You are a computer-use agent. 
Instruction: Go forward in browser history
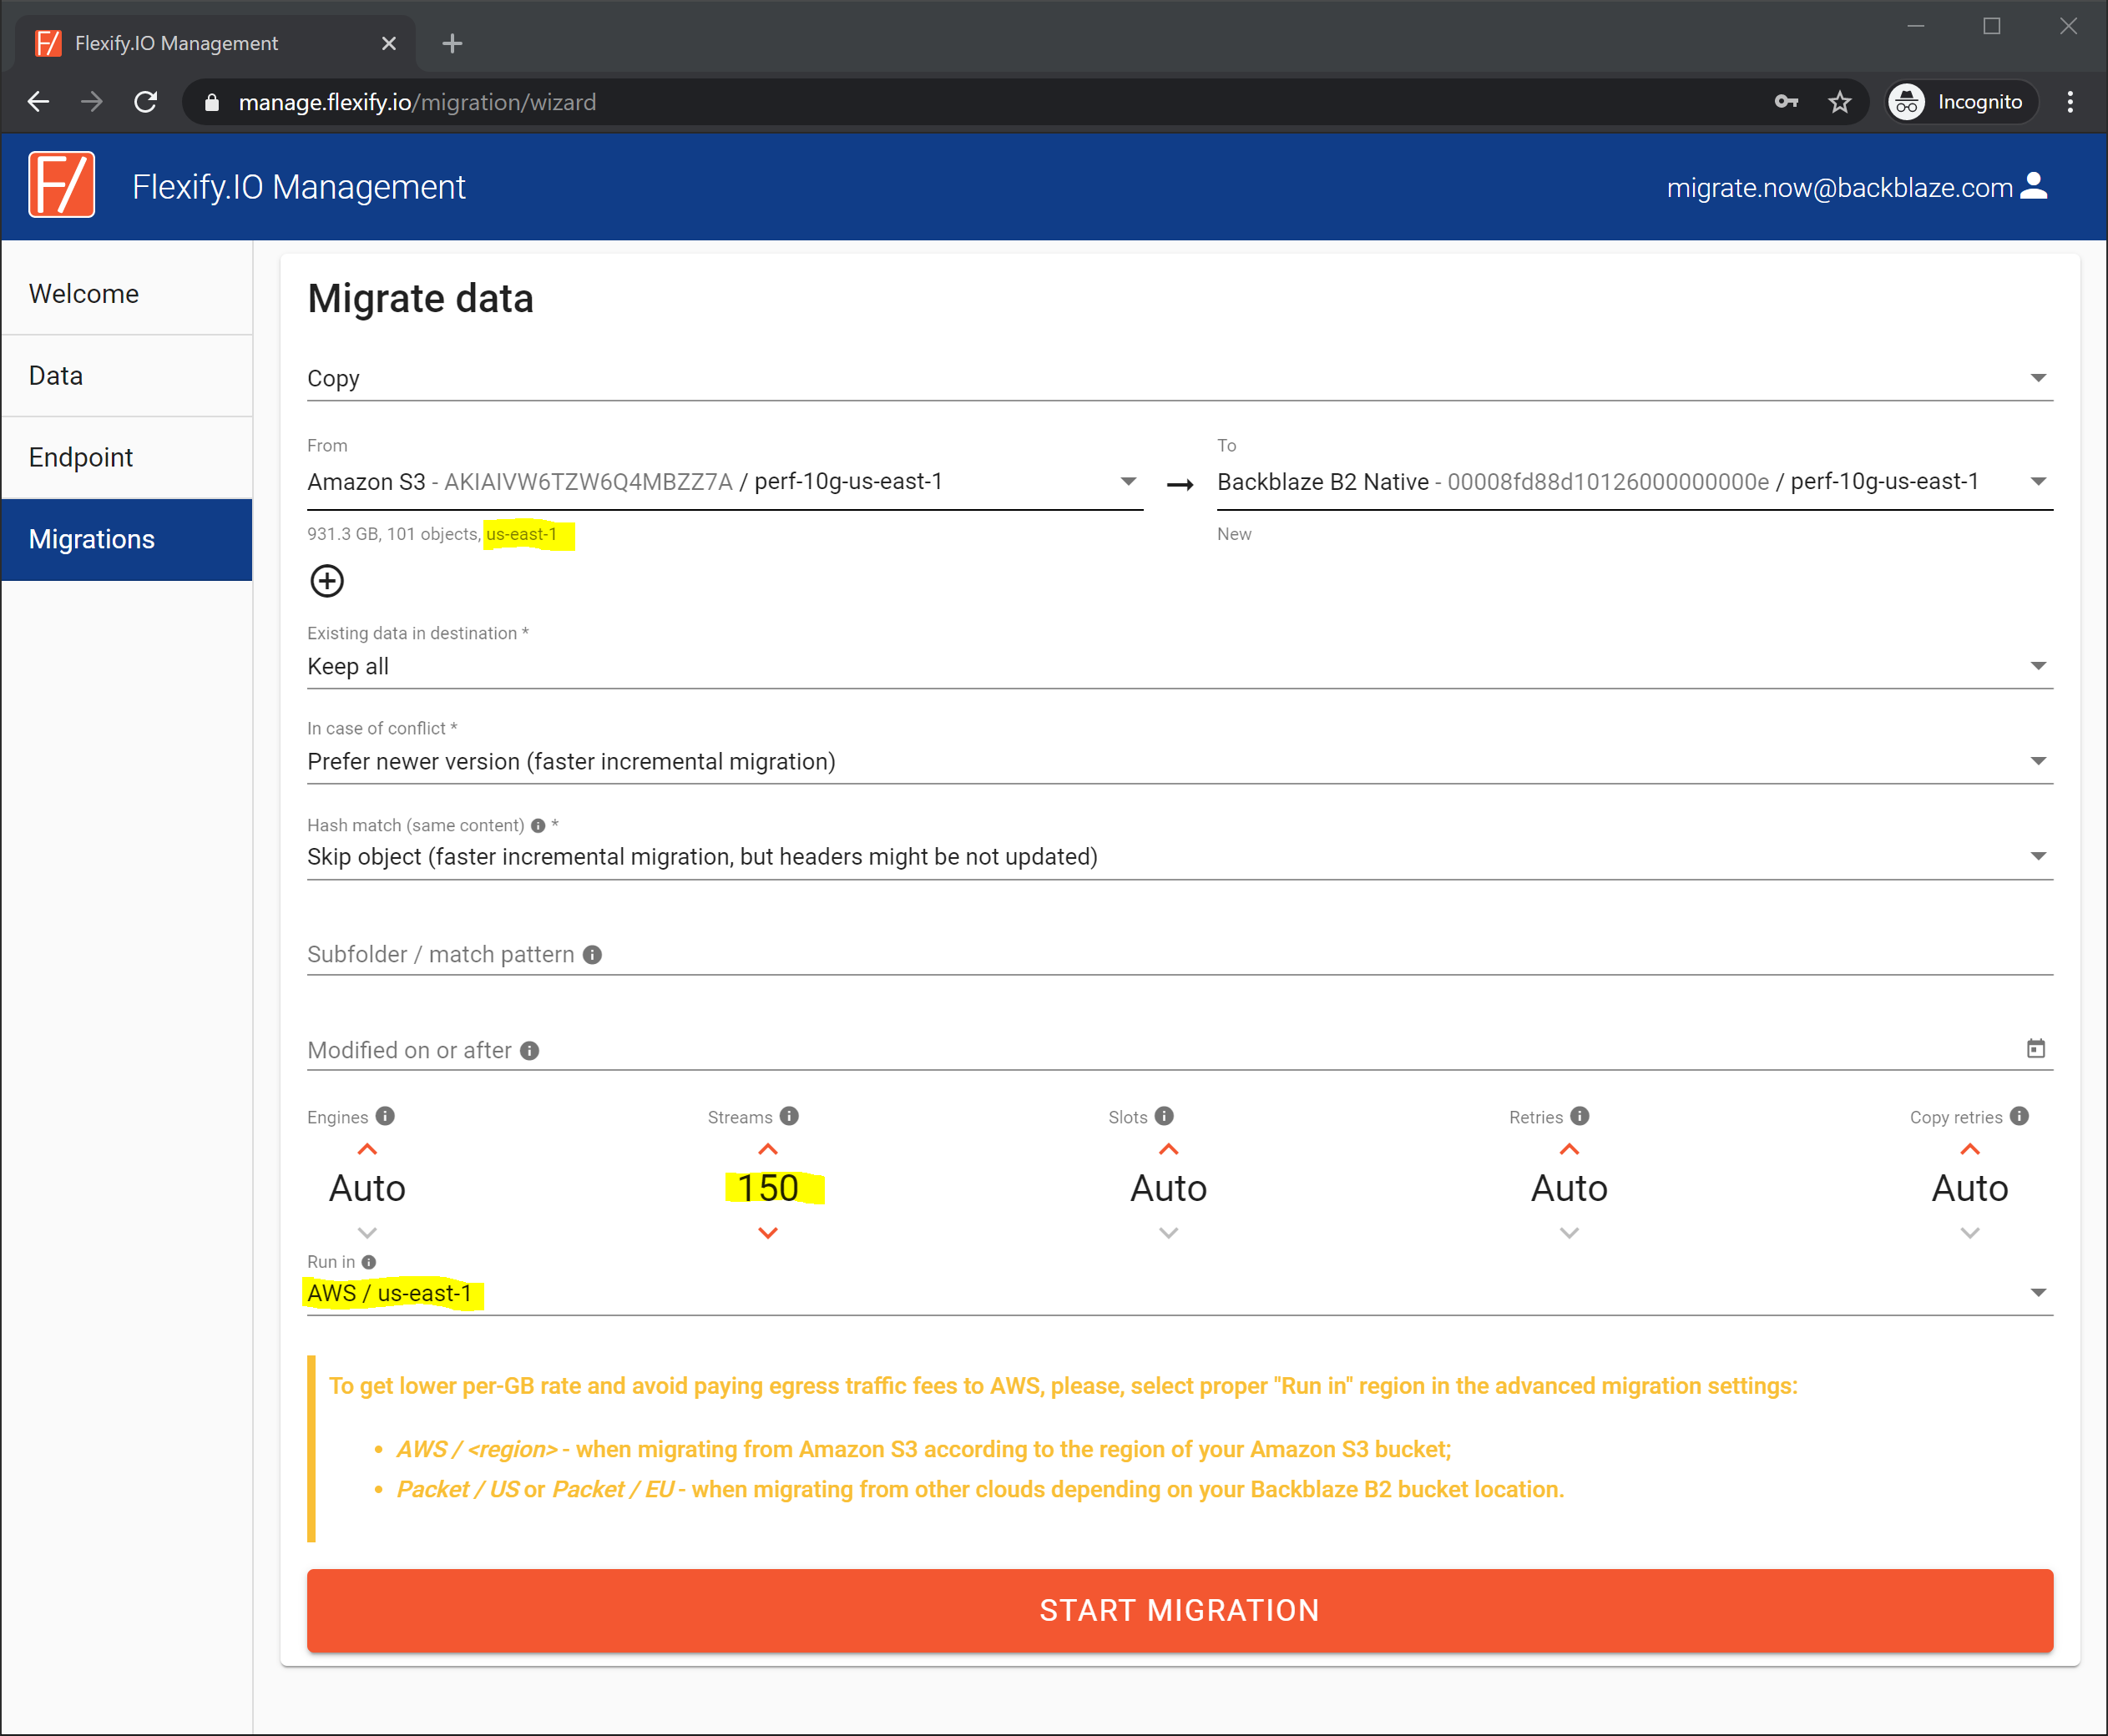pyautogui.click(x=92, y=102)
